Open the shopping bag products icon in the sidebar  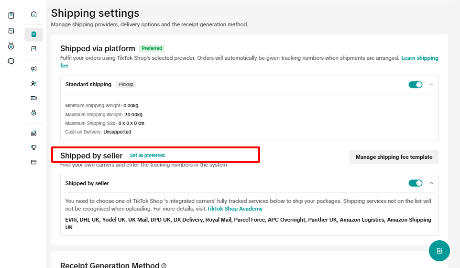click(33, 49)
